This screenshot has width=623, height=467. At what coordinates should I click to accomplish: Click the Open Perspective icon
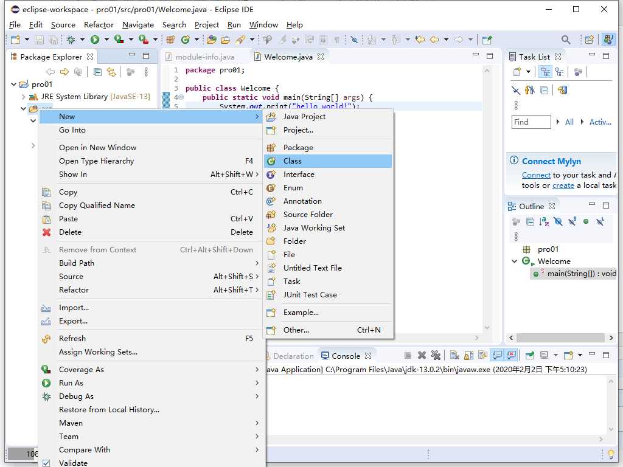tap(589, 40)
